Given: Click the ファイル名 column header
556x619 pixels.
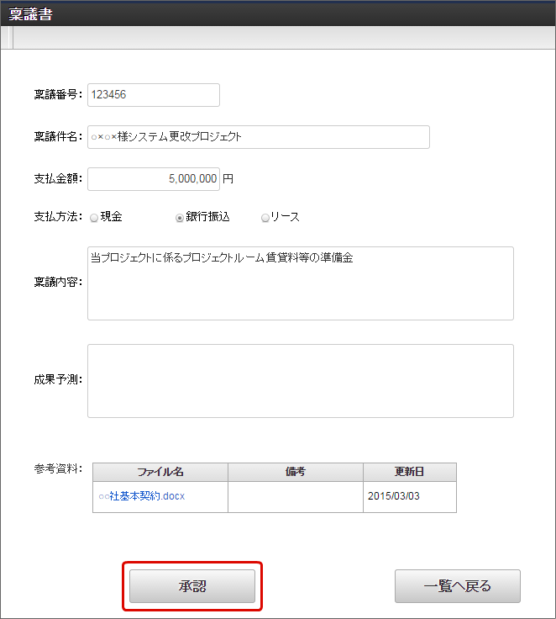Looking at the screenshot, I should [160, 472].
